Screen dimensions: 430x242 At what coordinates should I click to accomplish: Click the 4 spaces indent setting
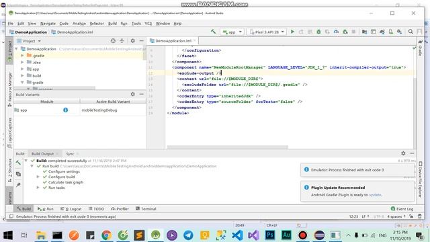(x=396, y=216)
